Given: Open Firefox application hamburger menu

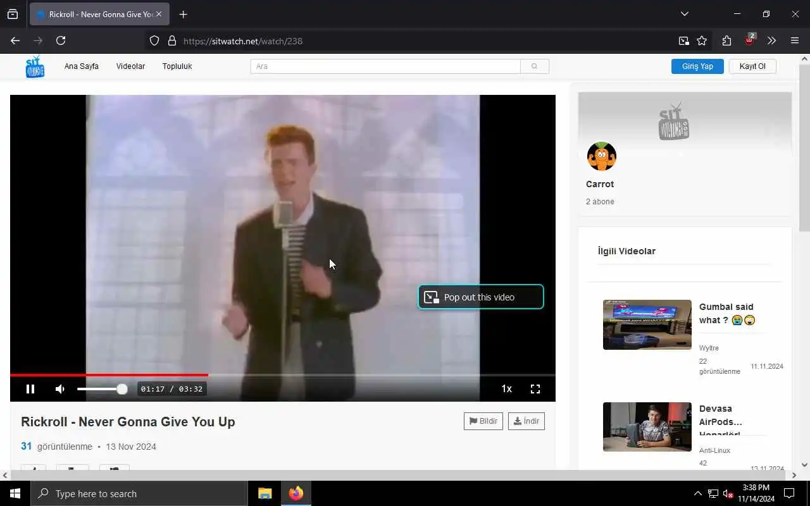Looking at the screenshot, I should (x=795, y=40).
